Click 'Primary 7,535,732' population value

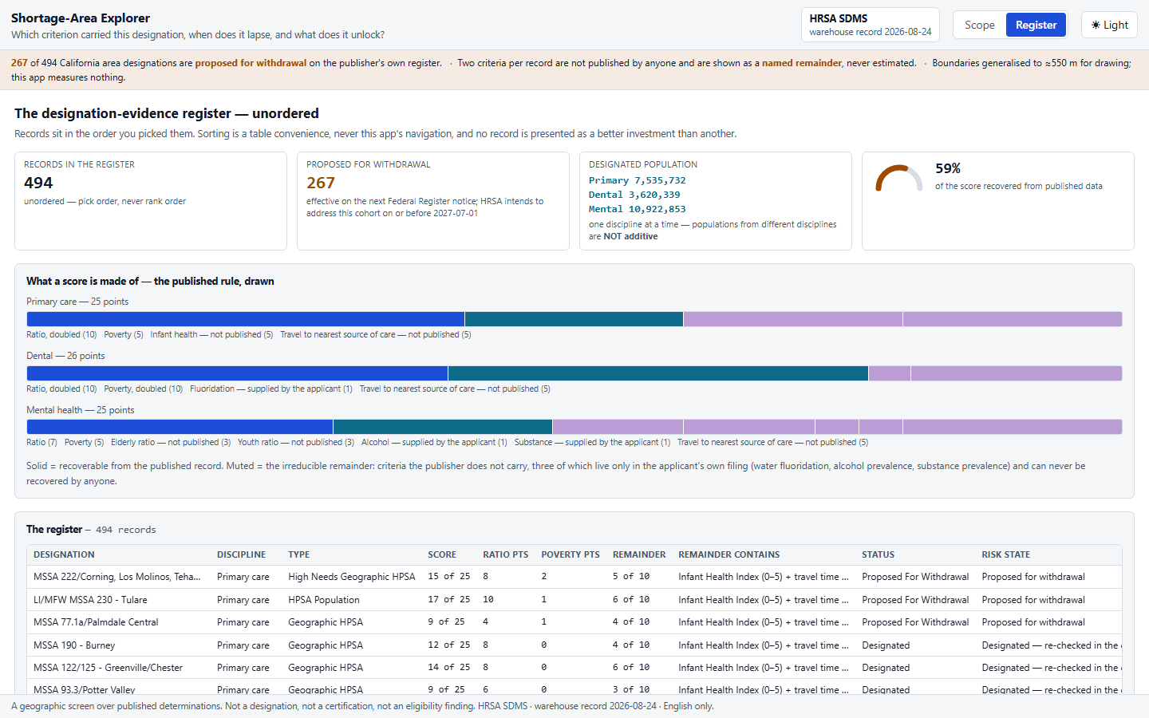click(637, 180)
